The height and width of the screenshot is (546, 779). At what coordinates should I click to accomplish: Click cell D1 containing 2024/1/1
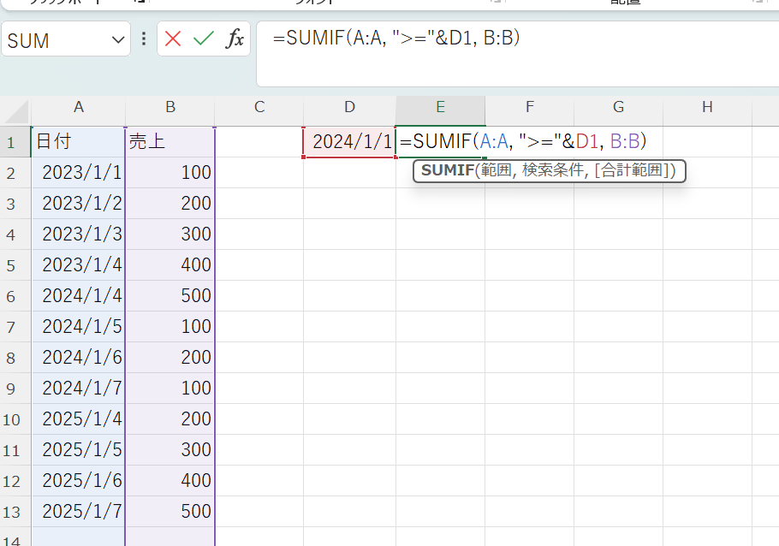[349, 142]
